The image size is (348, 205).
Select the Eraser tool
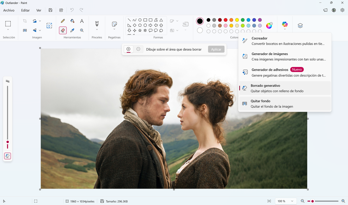[x=63, y=30]
